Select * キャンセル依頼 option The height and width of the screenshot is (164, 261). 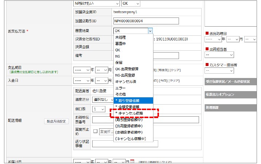click(133, 113)
